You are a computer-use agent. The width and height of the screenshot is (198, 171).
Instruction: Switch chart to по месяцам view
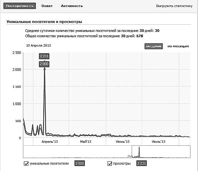(178, 46)
